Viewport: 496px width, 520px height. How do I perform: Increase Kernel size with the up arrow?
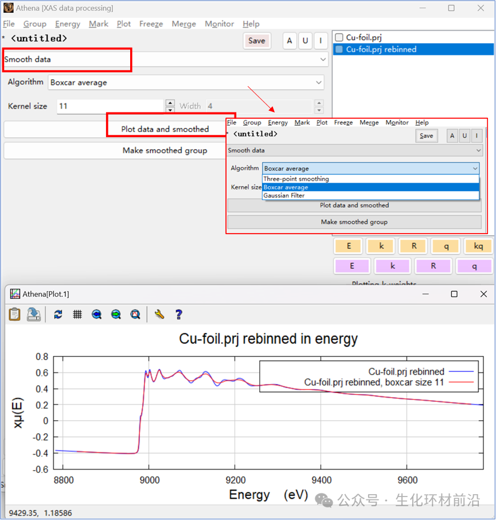(170, 103)
